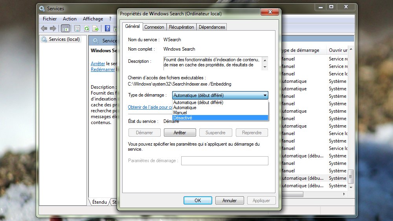
Task: Click the horizontal scrollbar thumb in services list
Action: (x=292, y=194)
